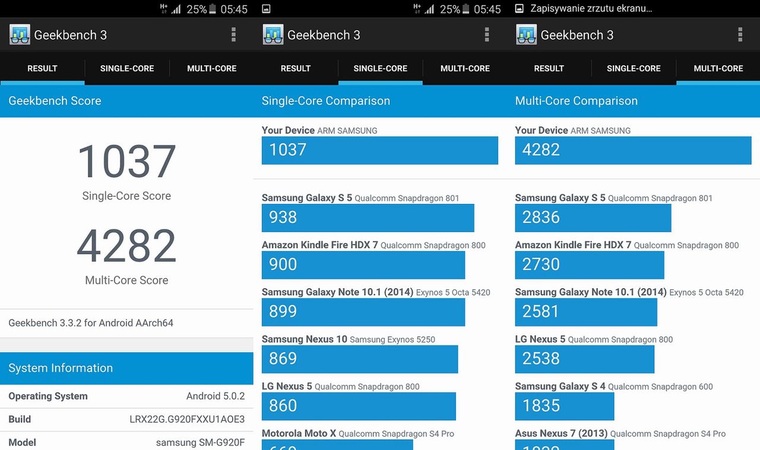Select SINGLE-CORE tab on Multi-Core Comparison screen
760x450 pixels.
point(634,68)
